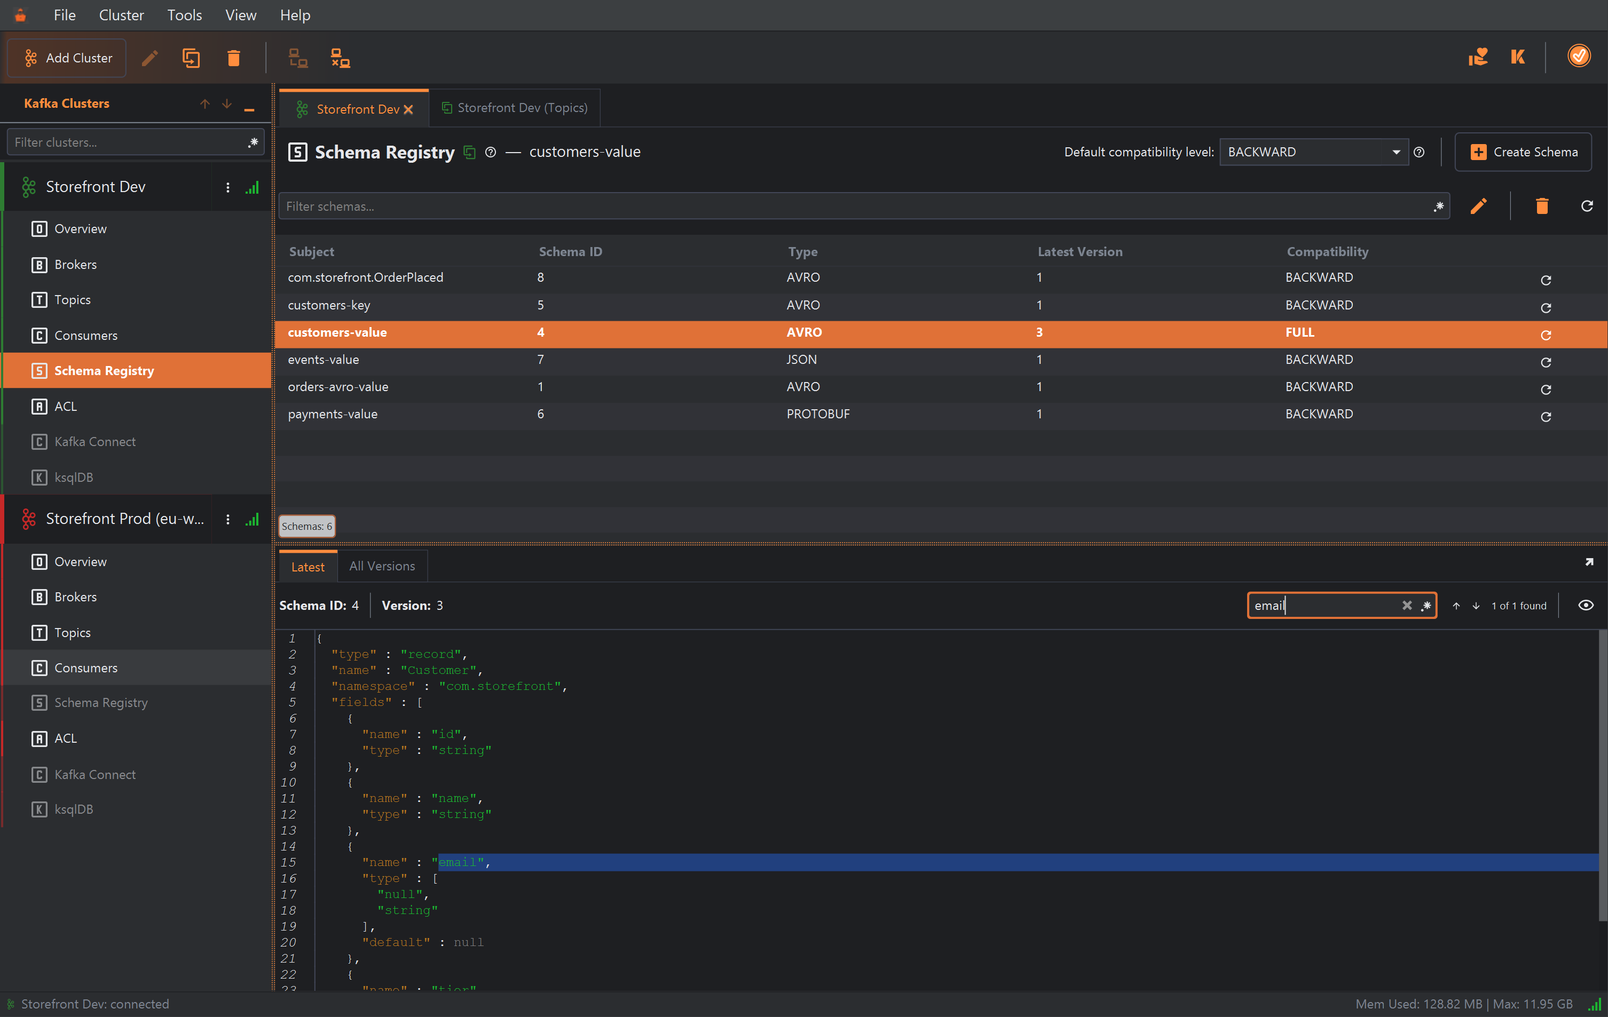
Task: Close the Storefront Dev tab
Action: [408, 109]
